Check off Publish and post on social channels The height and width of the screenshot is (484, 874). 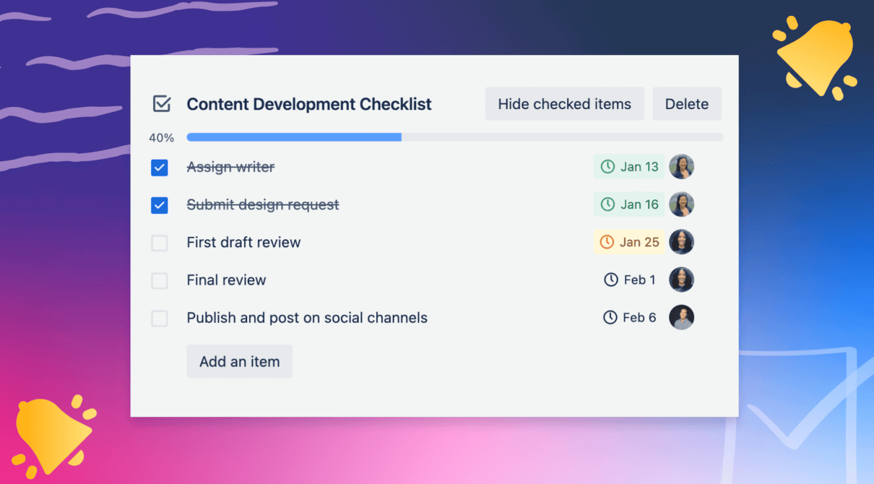[x=159, y=318]
